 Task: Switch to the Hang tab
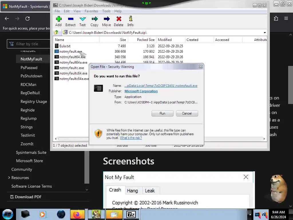pos(132,190)
